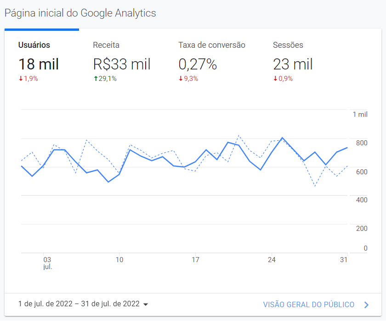Click the red down arrow beside 1,9%

click(x=21, y=79)
